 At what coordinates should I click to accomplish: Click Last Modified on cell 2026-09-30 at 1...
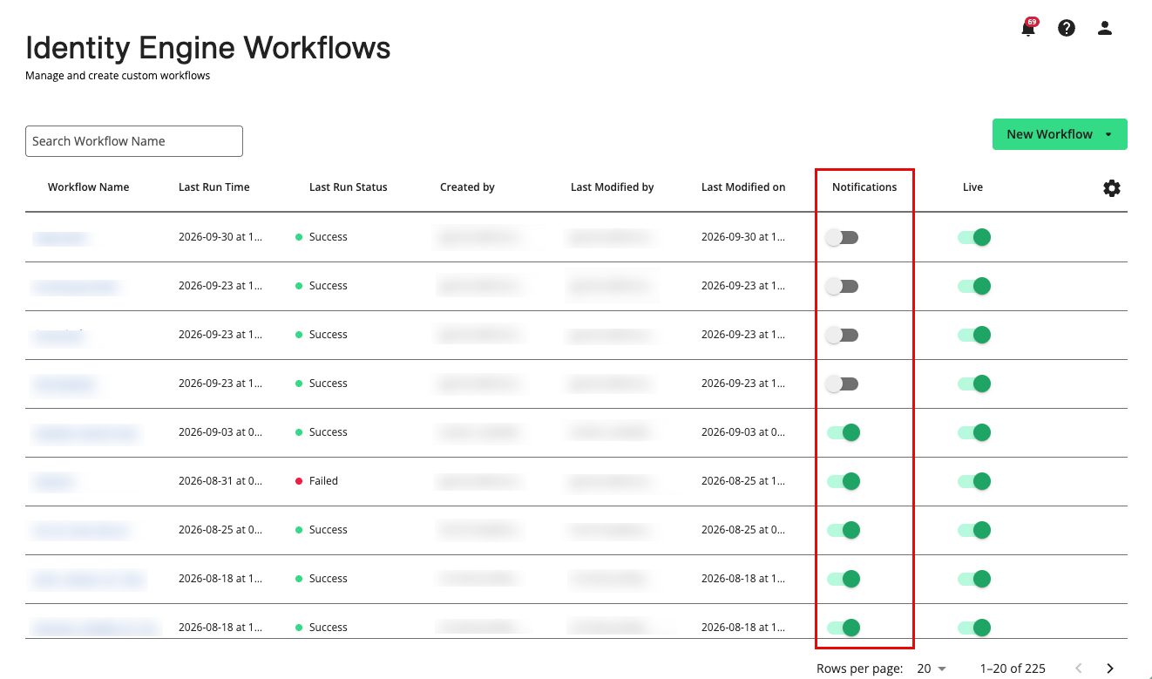[x=743, y=237]
